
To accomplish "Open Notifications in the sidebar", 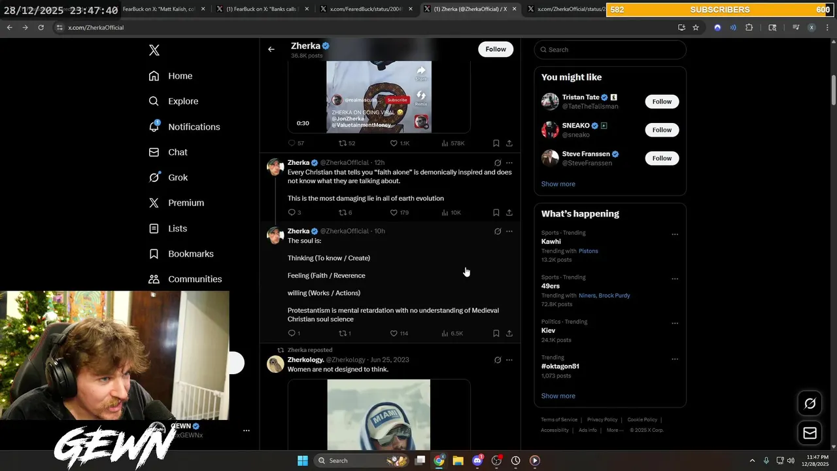I will point(184,127).
